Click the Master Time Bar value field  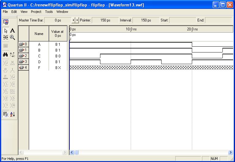(x=58, y=20)
